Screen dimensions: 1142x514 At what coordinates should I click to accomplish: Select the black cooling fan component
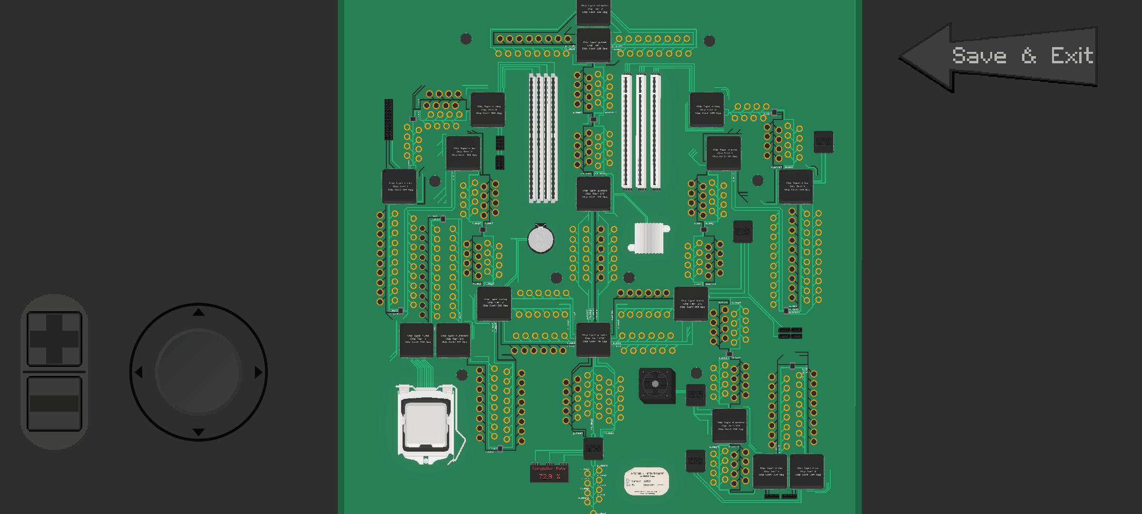point(656,385)
